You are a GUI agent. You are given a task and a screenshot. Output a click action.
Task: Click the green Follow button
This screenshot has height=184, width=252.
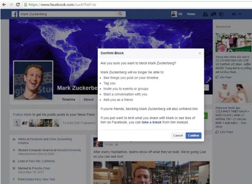(206, 116)
